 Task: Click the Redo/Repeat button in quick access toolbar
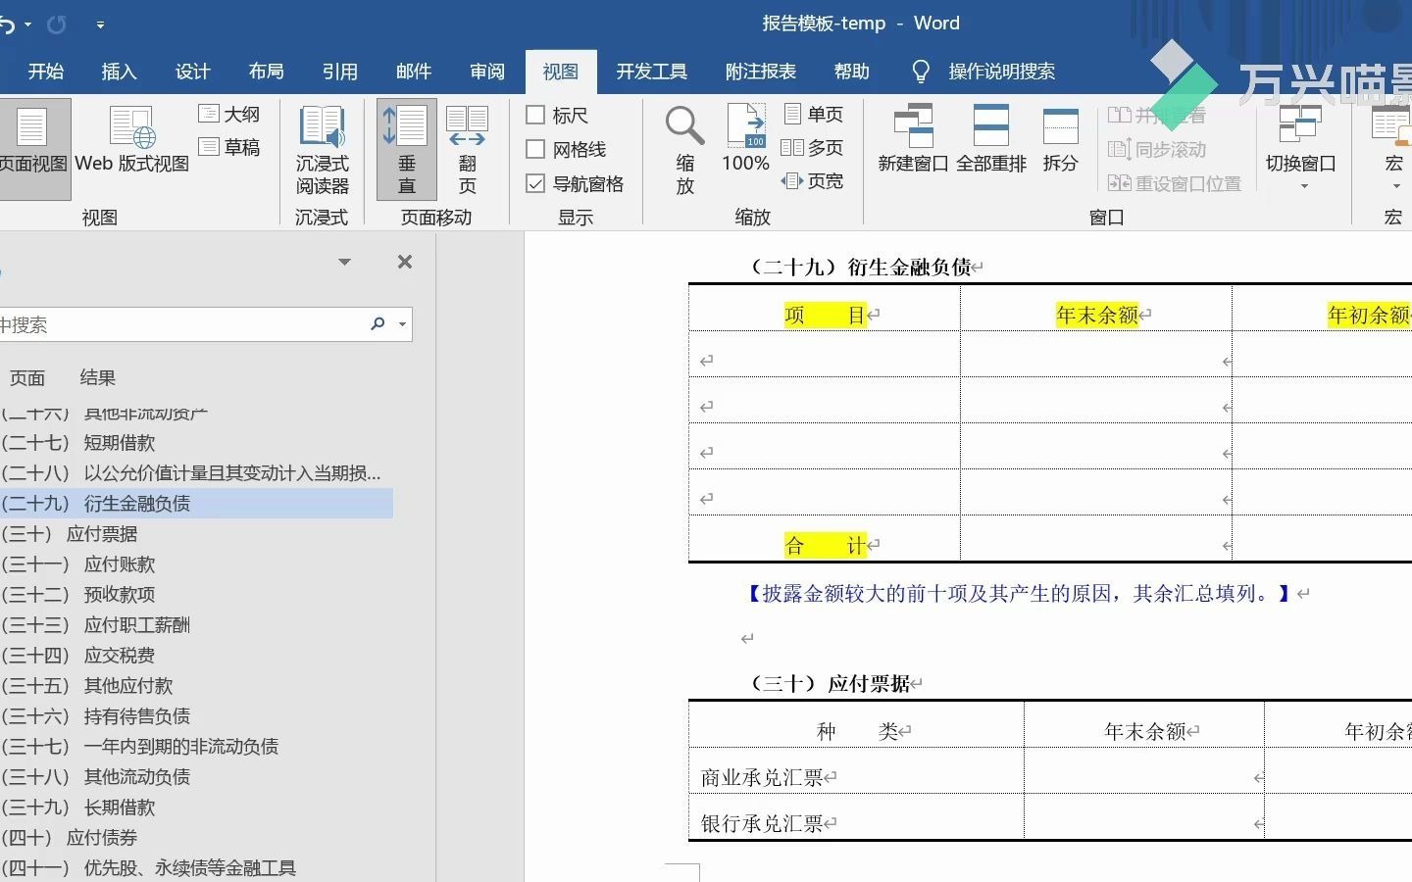(x=57, y=24)
